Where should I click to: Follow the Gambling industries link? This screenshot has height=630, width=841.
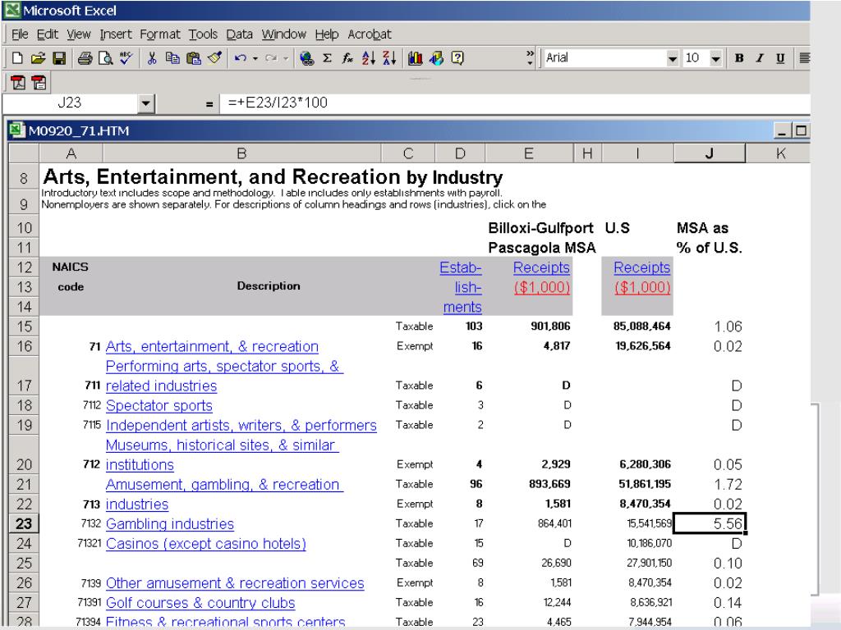coord(169,524)
